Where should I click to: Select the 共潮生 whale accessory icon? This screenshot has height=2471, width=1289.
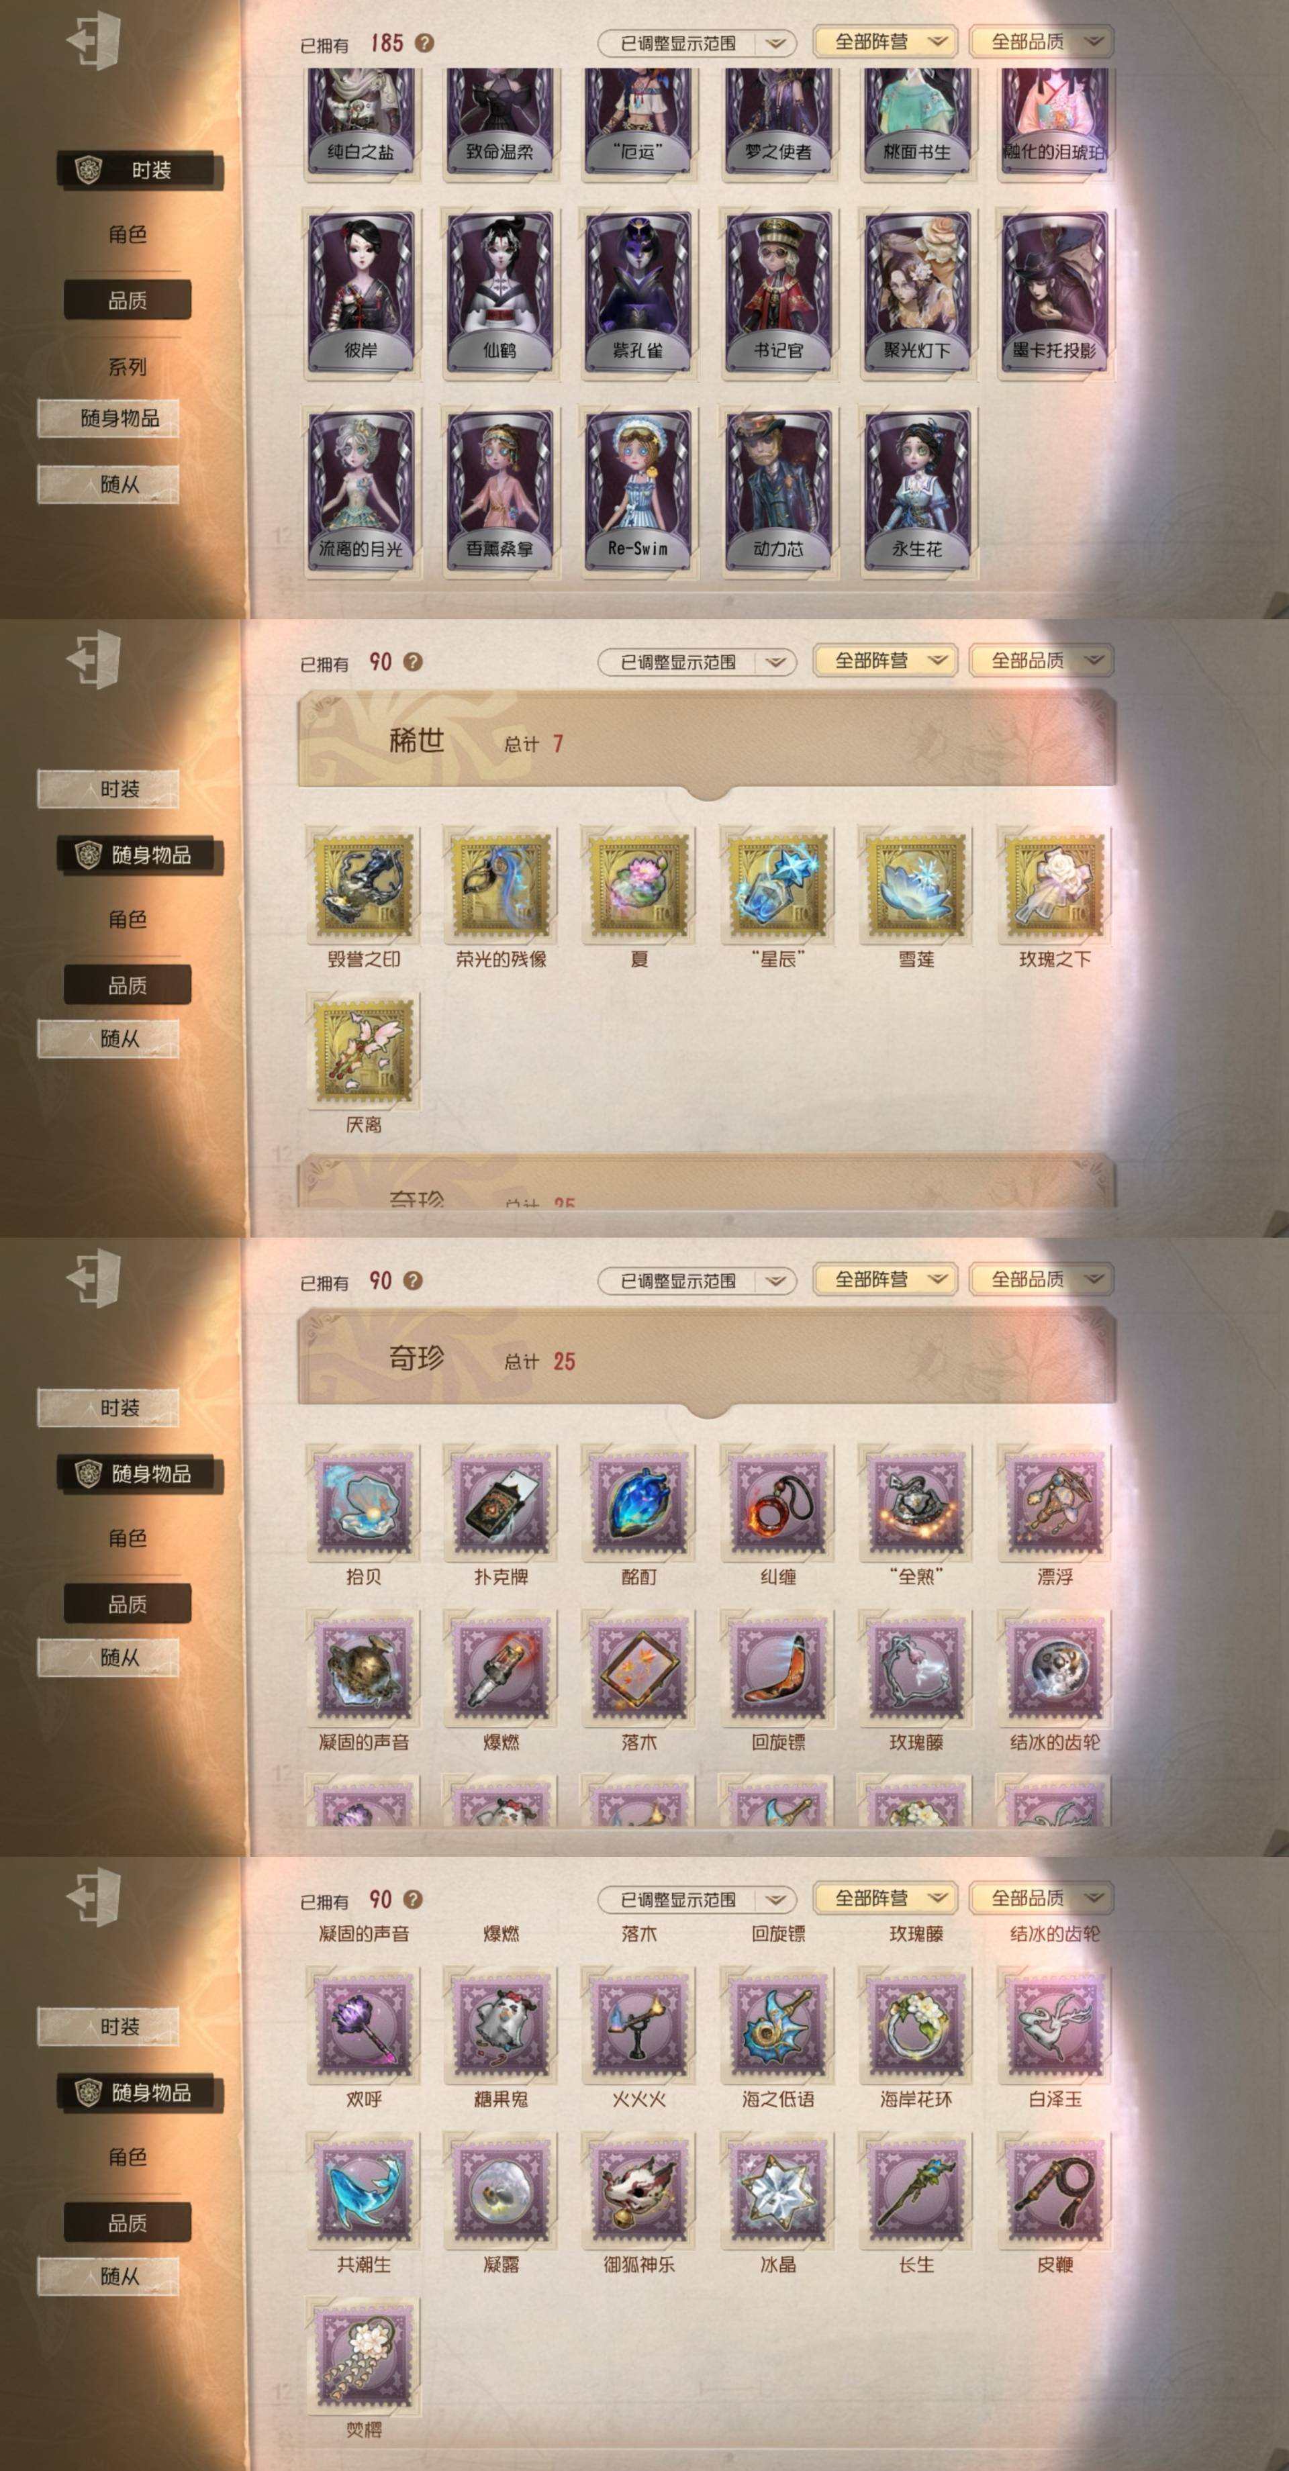pos(363,2191)
